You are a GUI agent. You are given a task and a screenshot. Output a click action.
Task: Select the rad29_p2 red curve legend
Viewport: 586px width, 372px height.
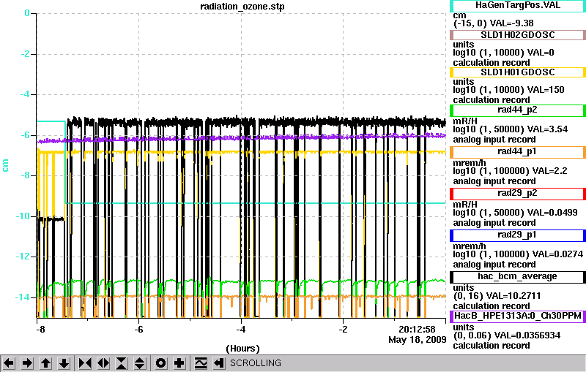pyautogui.click(x=518, y=194)
